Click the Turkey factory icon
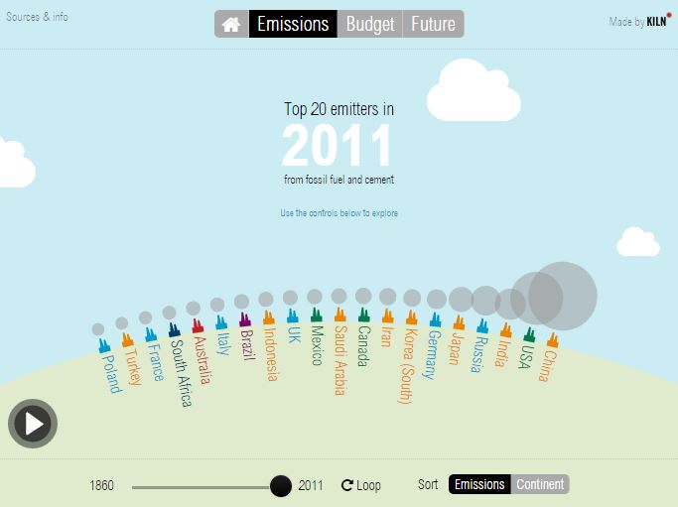This screenshot has width=678, height=507. tap(127, 340)
